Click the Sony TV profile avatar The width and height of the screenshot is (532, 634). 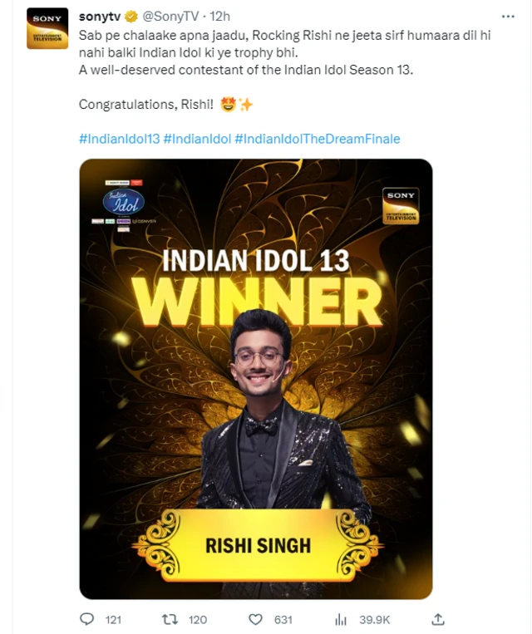tap(47, 28)
